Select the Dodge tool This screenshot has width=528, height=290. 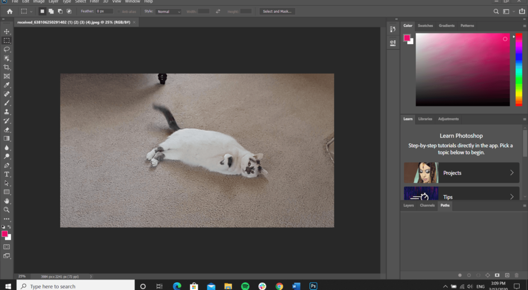point(6,156)
